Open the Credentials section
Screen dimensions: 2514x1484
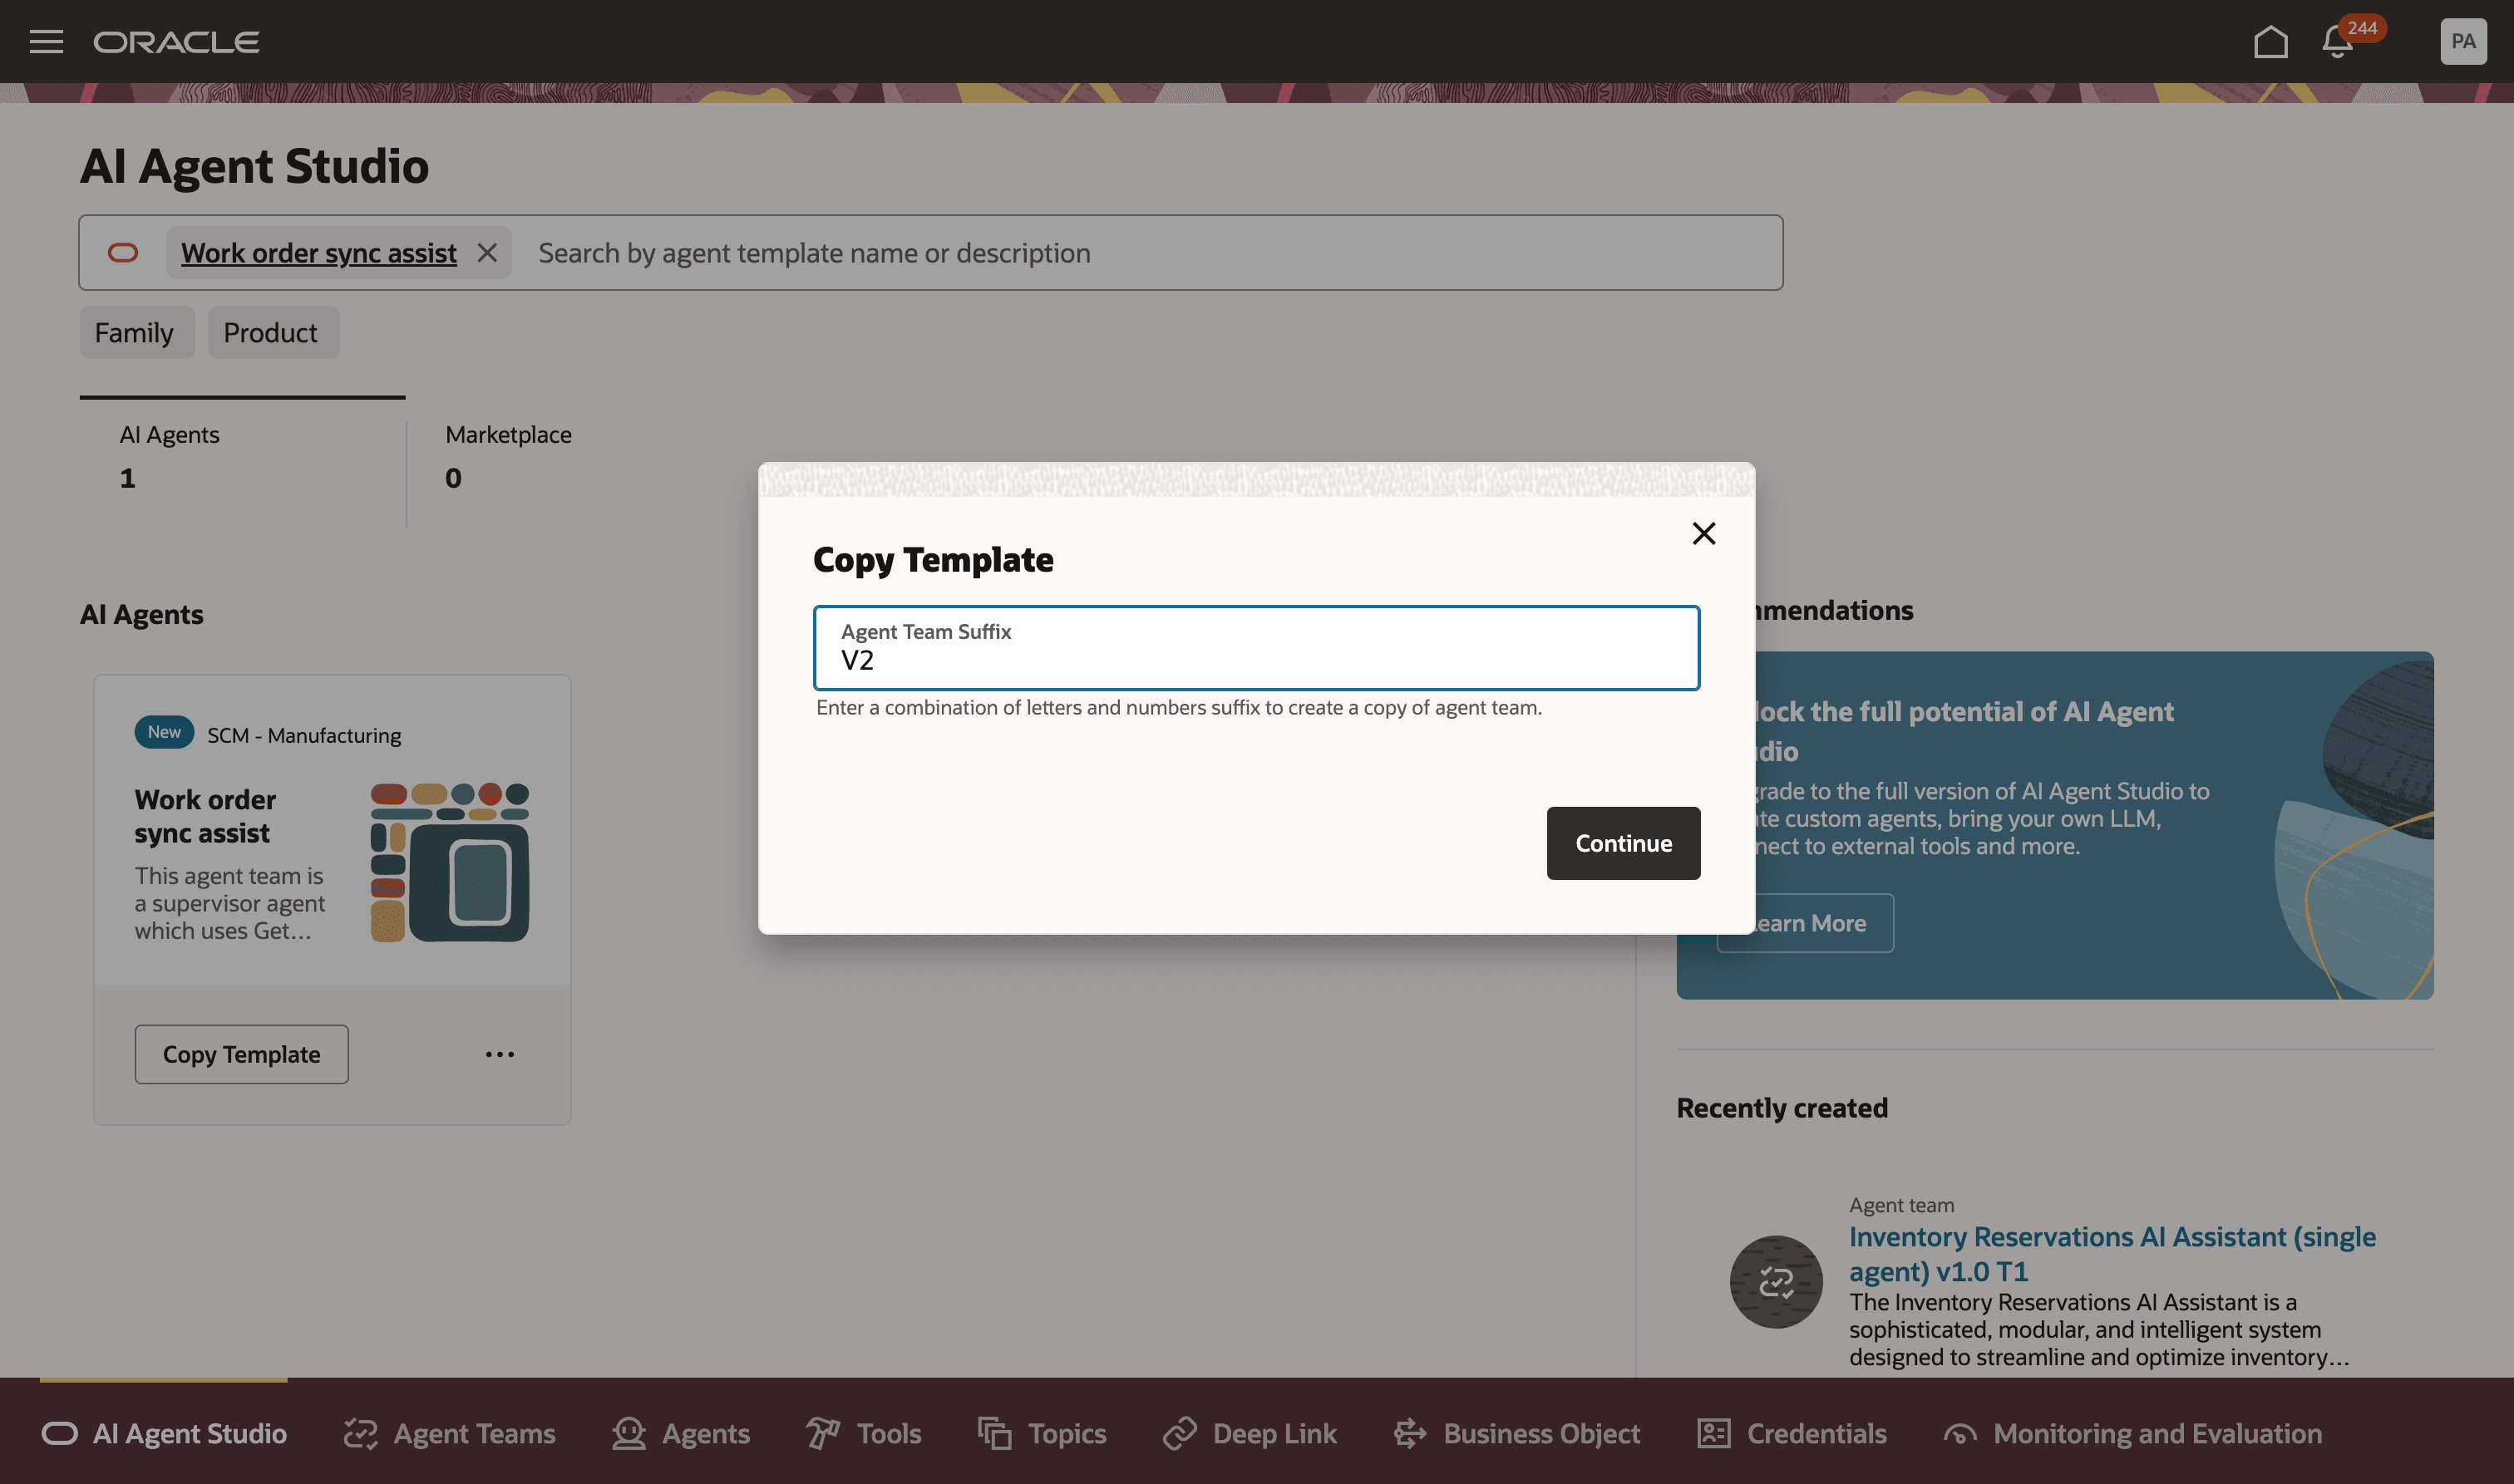pos(1792,1433)
